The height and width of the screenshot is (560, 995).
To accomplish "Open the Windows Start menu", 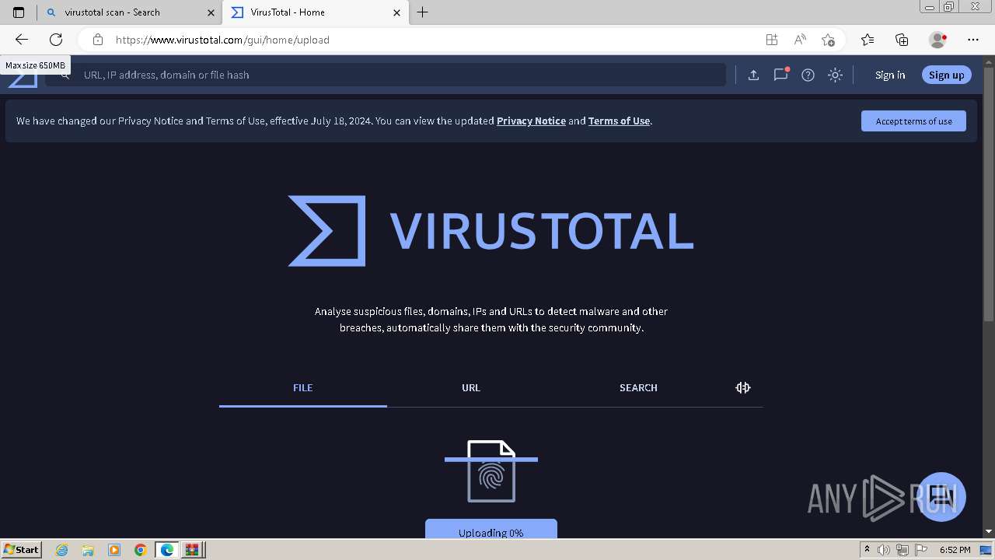I will tap(22, 549).
